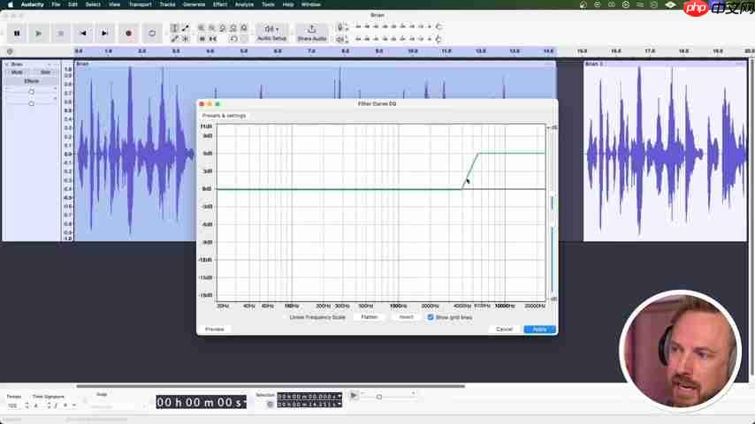This screenshot has width=755, height=424.
Task: Open the Tracks menu
Action: pyautogui.click(x=168, y=4)
